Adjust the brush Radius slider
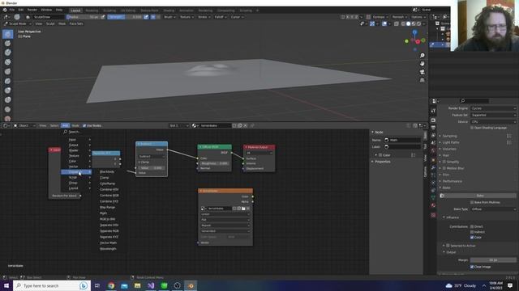 (83, 17)
